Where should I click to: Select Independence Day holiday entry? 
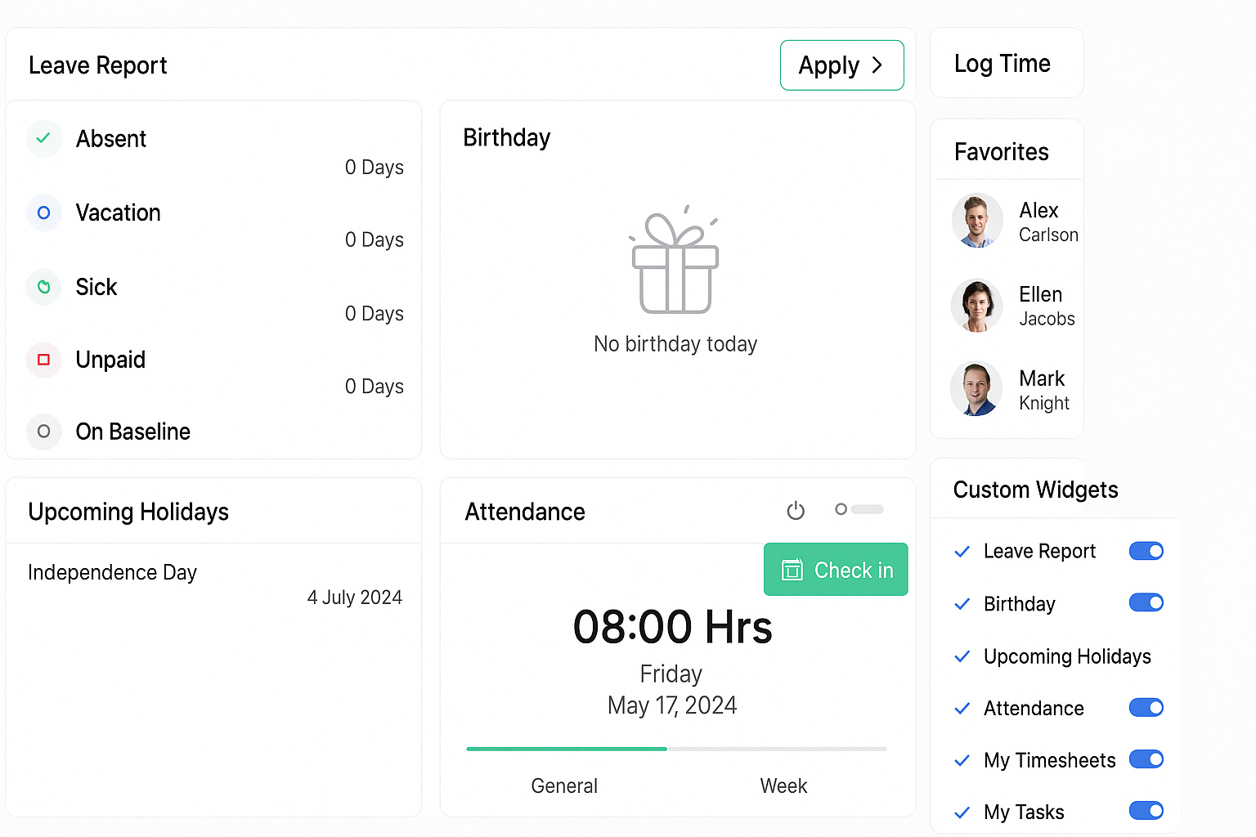click(113, 572)
